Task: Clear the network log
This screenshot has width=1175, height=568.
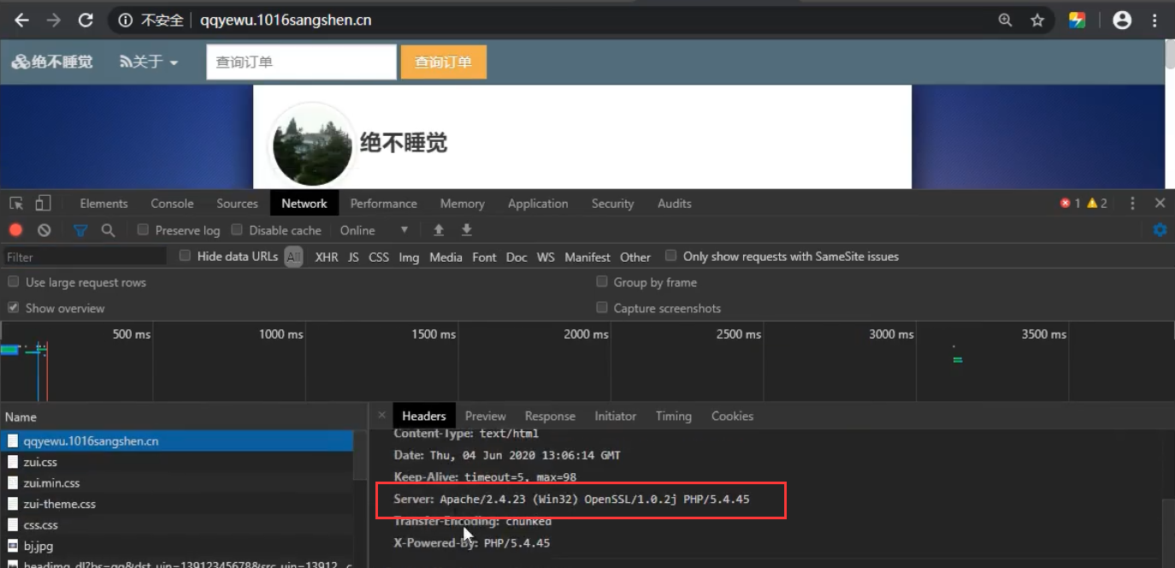Action: [44, 230]
